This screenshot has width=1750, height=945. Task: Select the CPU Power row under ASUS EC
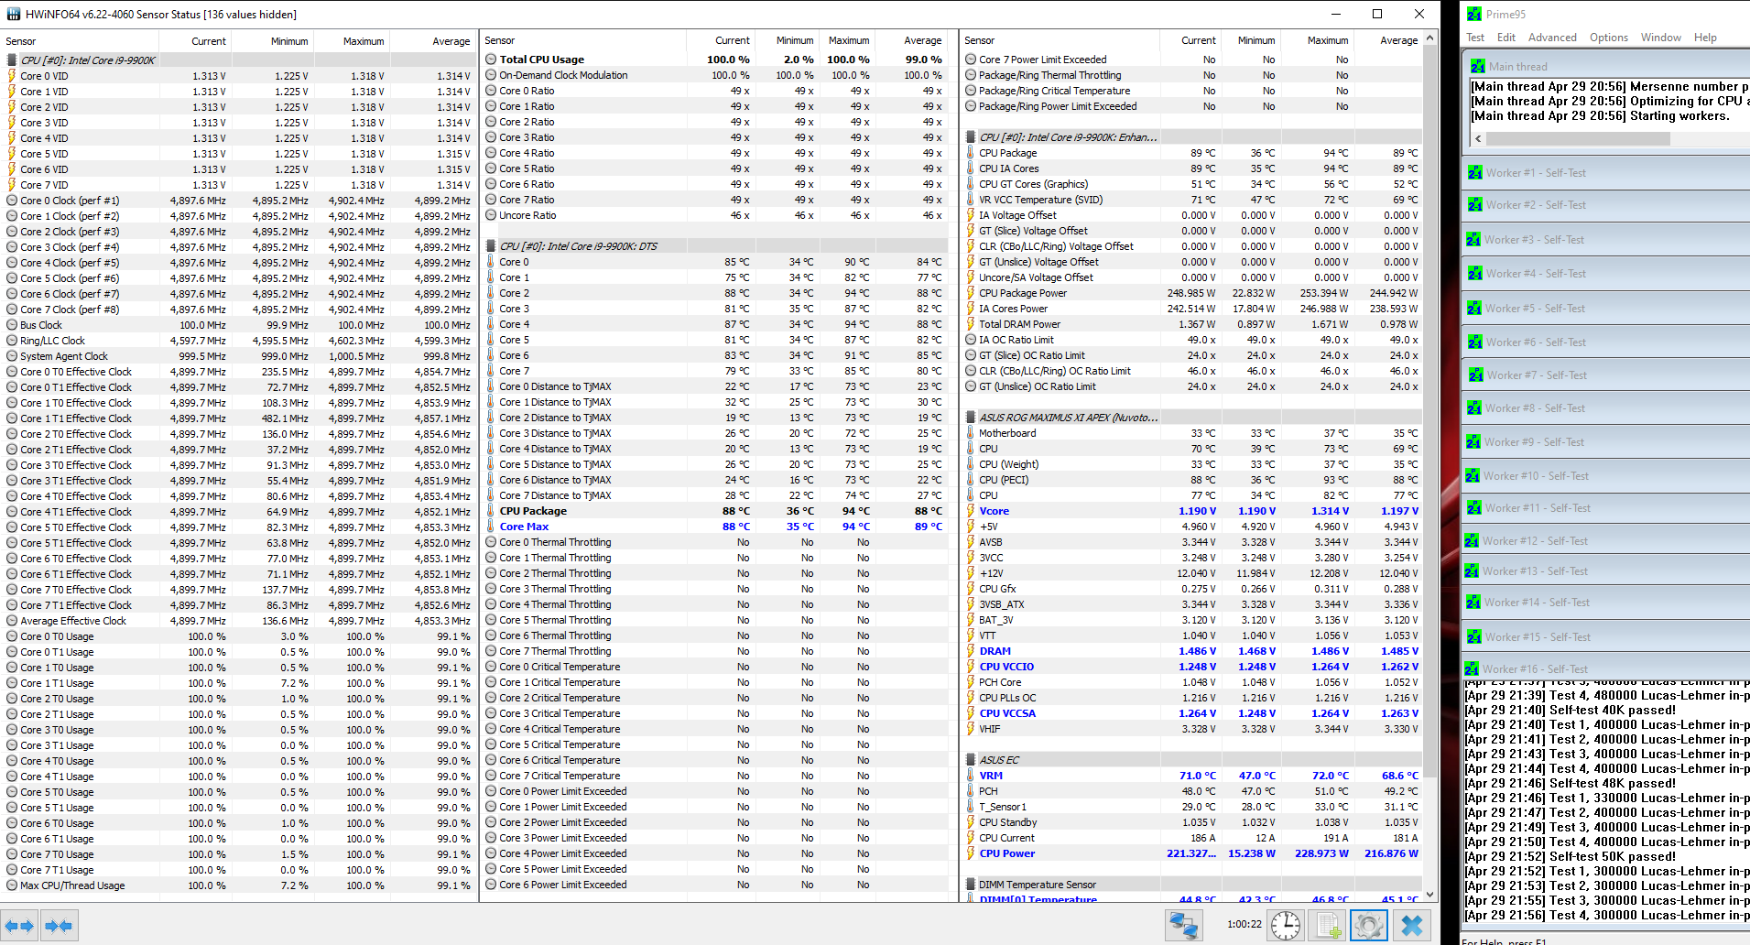click(x=1193, y=853)
